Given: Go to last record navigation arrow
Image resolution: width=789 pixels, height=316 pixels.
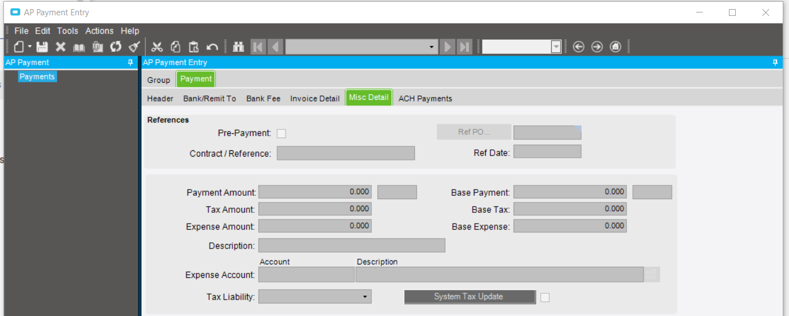Looking at the screenshot, I should [x=465, y=47].
